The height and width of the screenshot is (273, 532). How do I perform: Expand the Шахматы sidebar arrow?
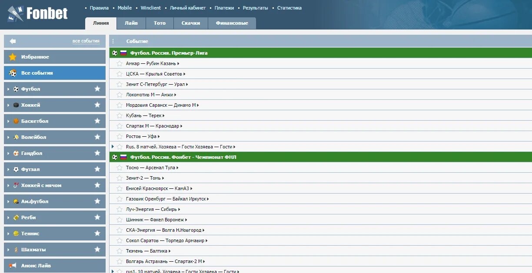8,250
